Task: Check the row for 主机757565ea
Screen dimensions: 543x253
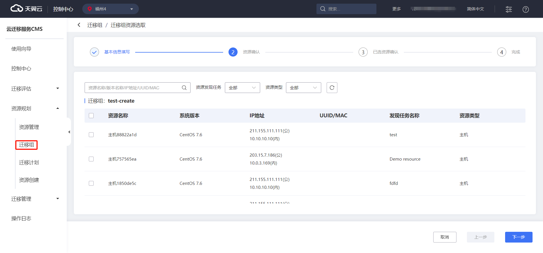Action: (x=91, y=159)
